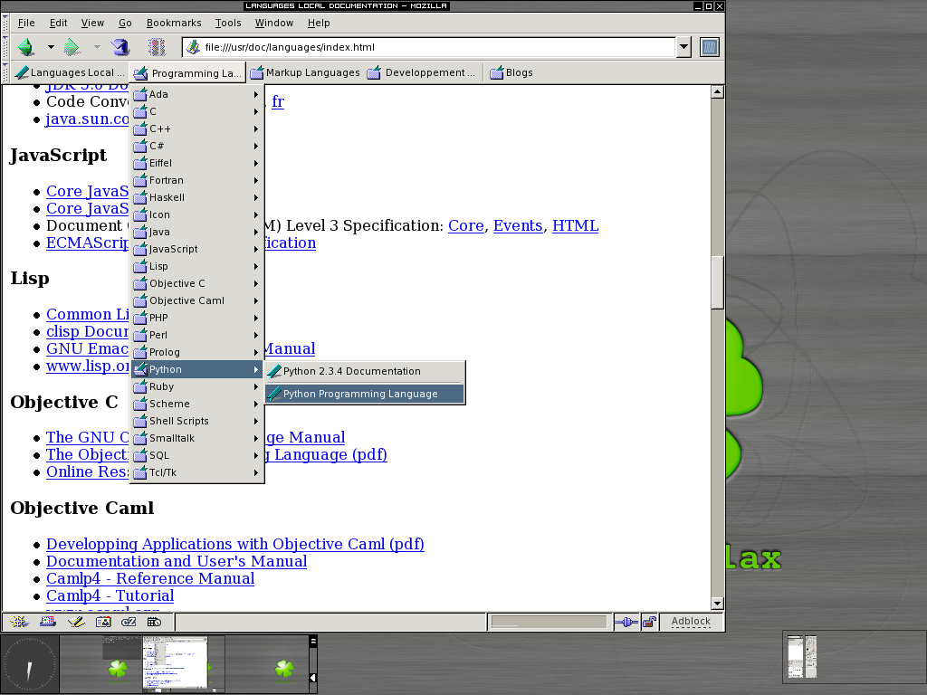The height and width of the screenshot is (695, 927).
Task: Open the Haskell bookmarks folder
Action: point(196,197)
